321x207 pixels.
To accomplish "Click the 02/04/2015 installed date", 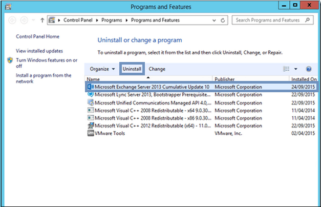I will point(303,133).
